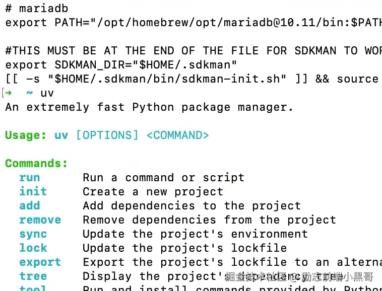Click the 'remove' command name

coord(40,220)
